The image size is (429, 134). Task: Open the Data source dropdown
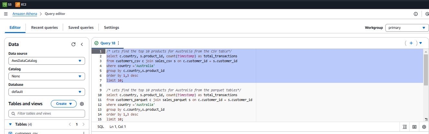coord(47,61)
